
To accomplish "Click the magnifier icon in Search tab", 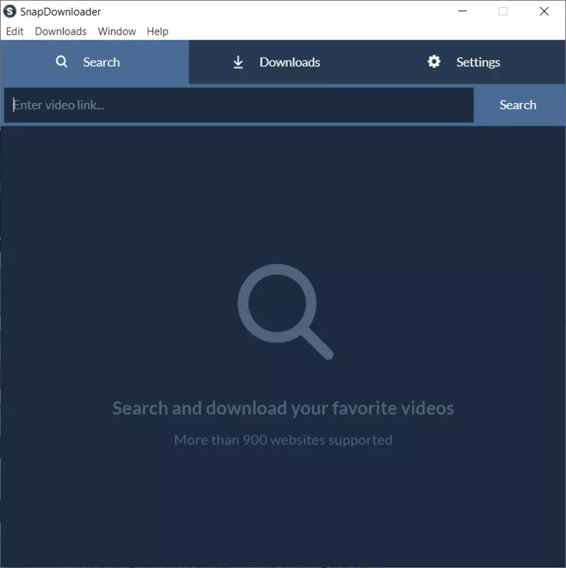I will click(62, 62).
